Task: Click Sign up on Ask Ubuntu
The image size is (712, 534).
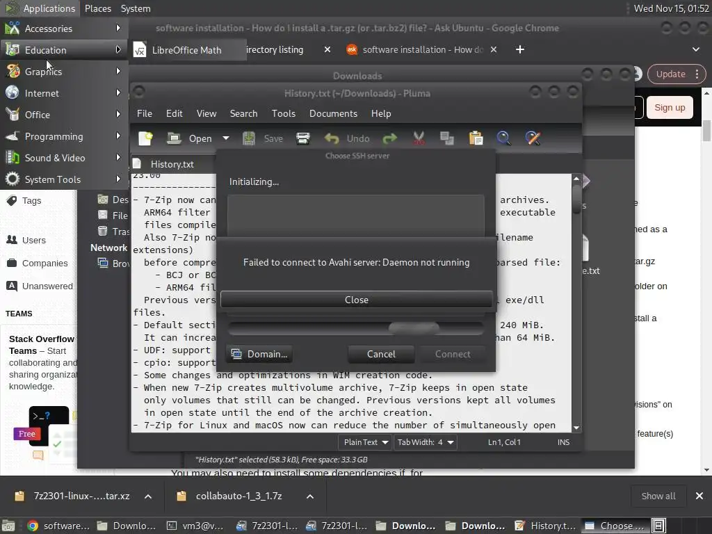Action: pyautogui.click(x=670, y=108)
